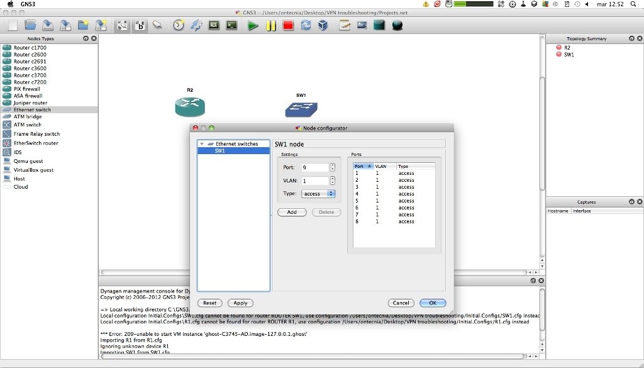Pause all devices with yellow button
This screenshot has width=644, height=368.
[x=270, y=25]
